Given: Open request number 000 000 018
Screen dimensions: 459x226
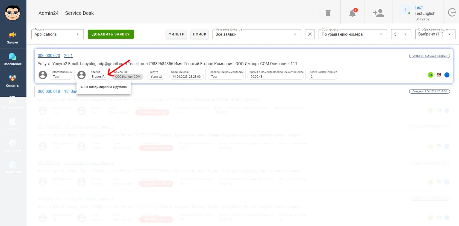Looking at the screenshot, I should click(49, 91).
